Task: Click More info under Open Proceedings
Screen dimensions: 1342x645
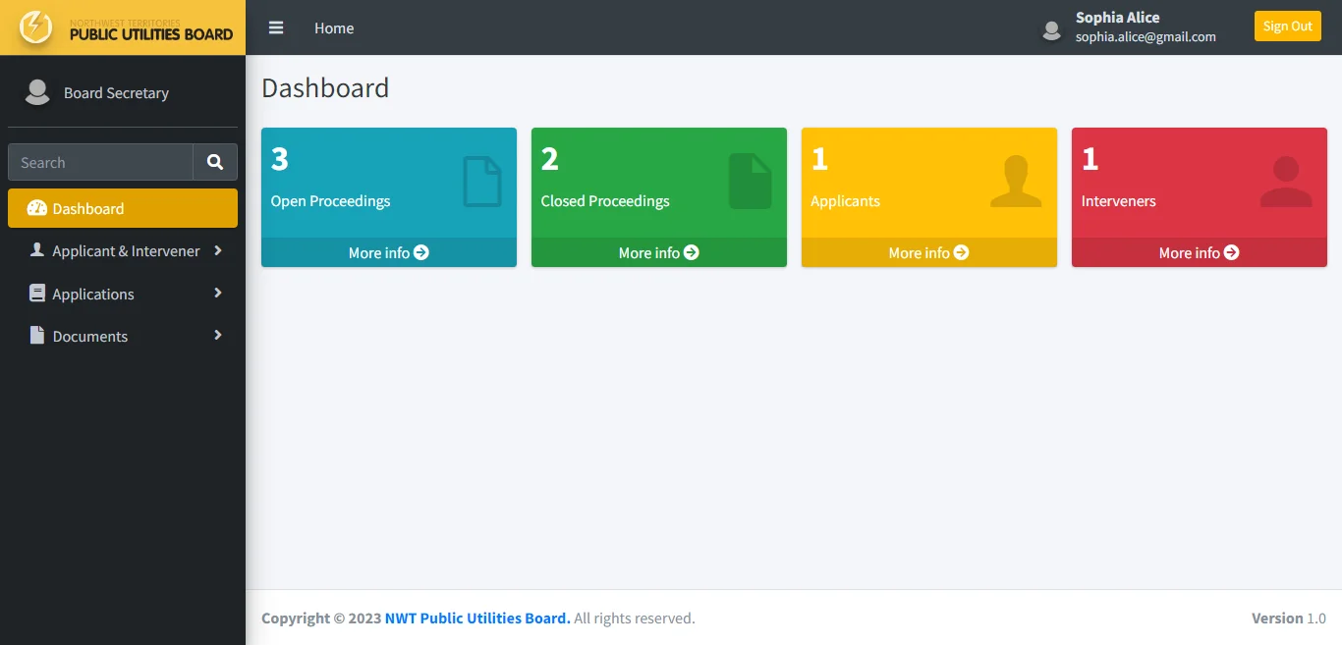Action: (388, 252)
